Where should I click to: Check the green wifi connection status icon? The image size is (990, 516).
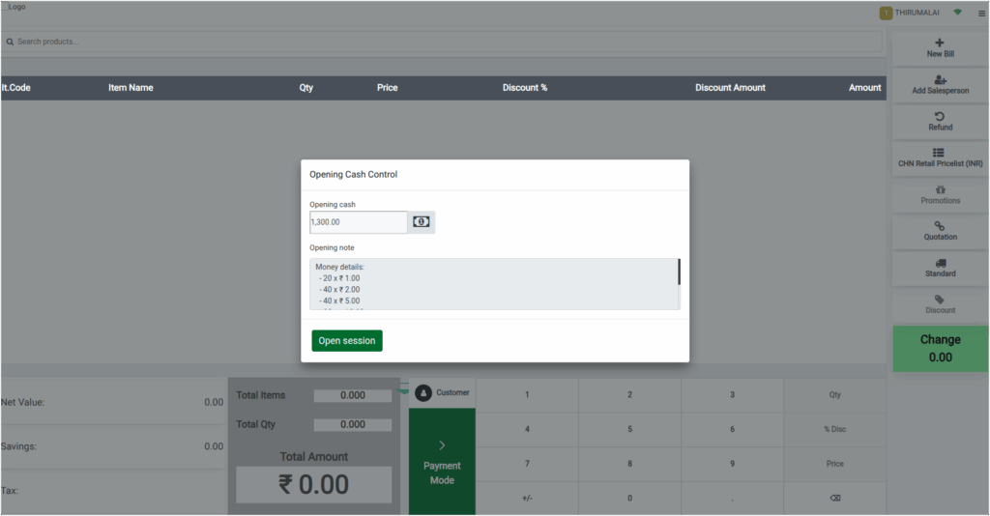958,12
